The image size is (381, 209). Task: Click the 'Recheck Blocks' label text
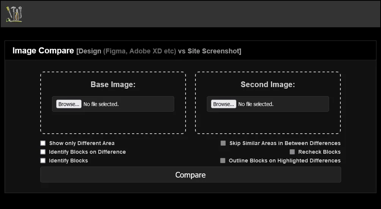[x=319, y=152]
